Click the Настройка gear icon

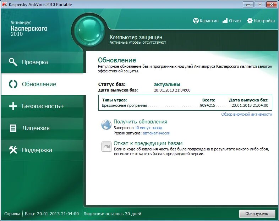click(x=250, y=21)
